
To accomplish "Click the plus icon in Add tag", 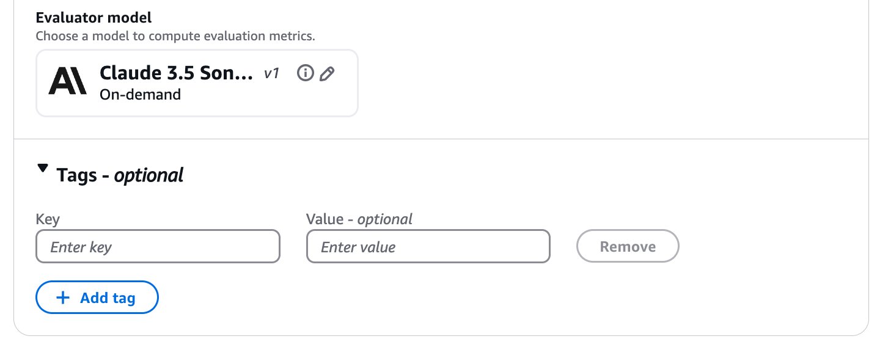I will (x=63, y=298).
